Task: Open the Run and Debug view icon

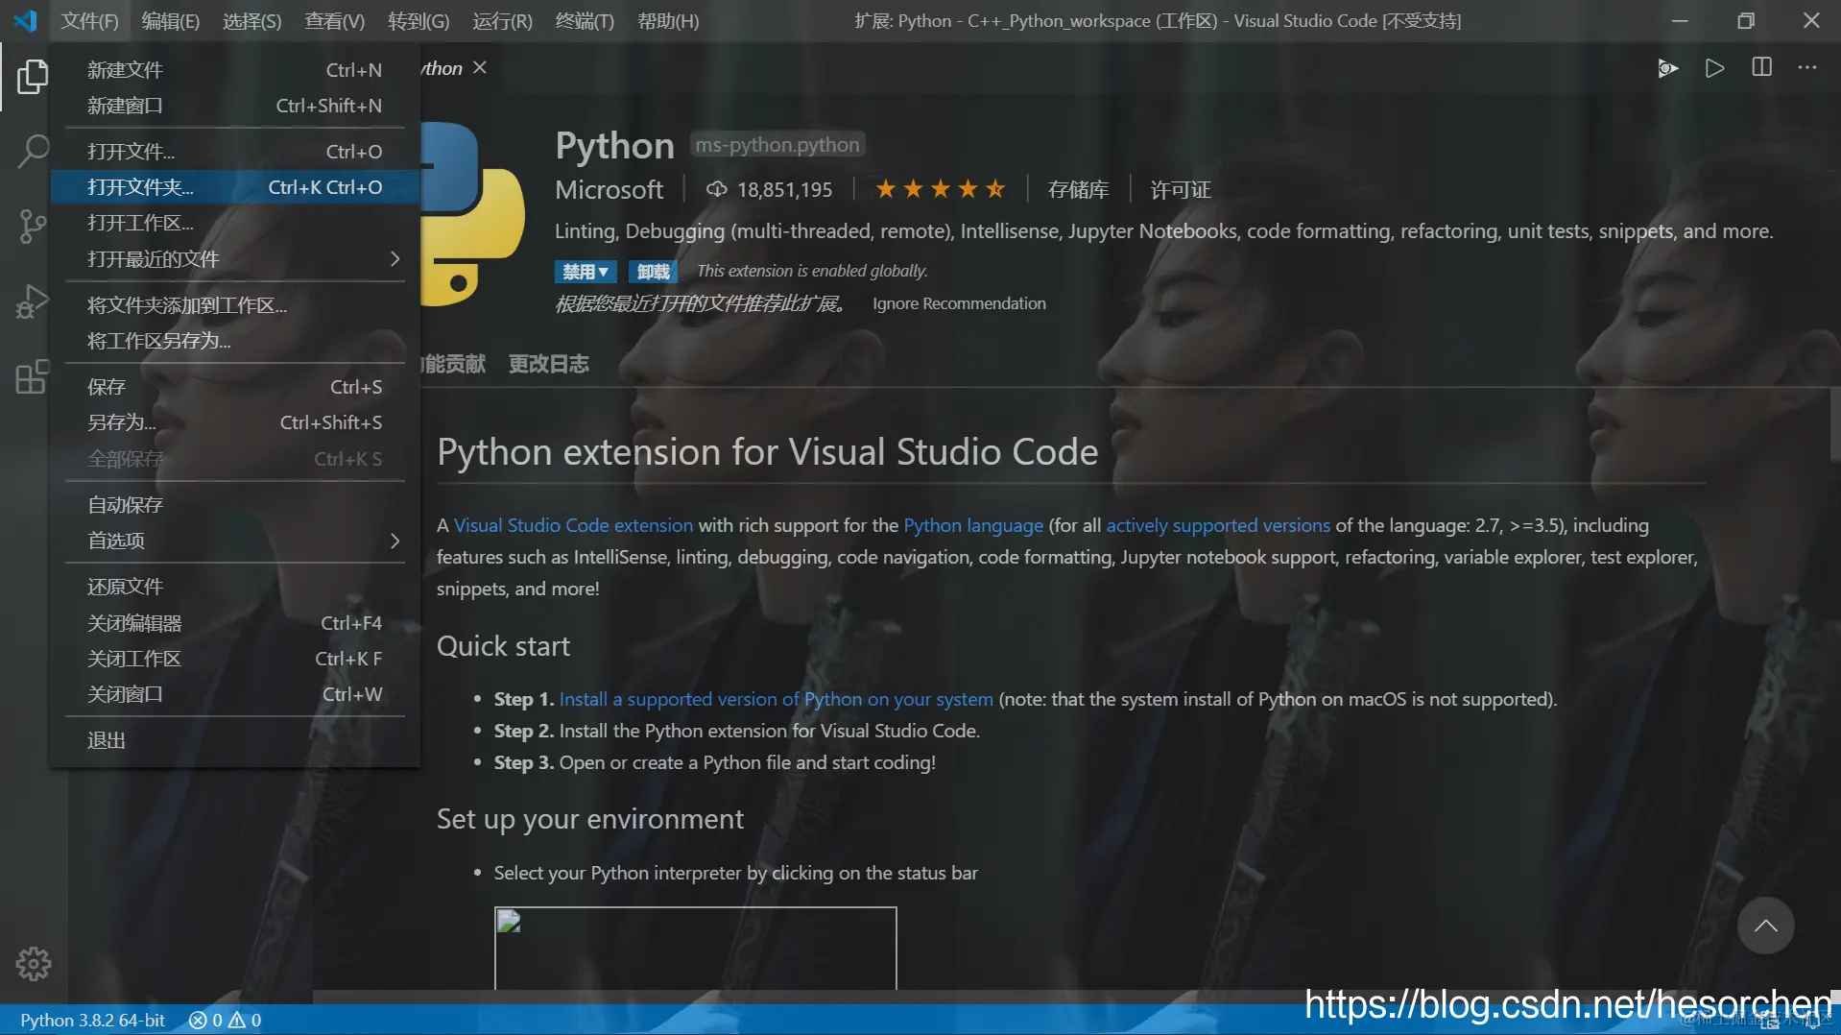Action: [33, 301]
